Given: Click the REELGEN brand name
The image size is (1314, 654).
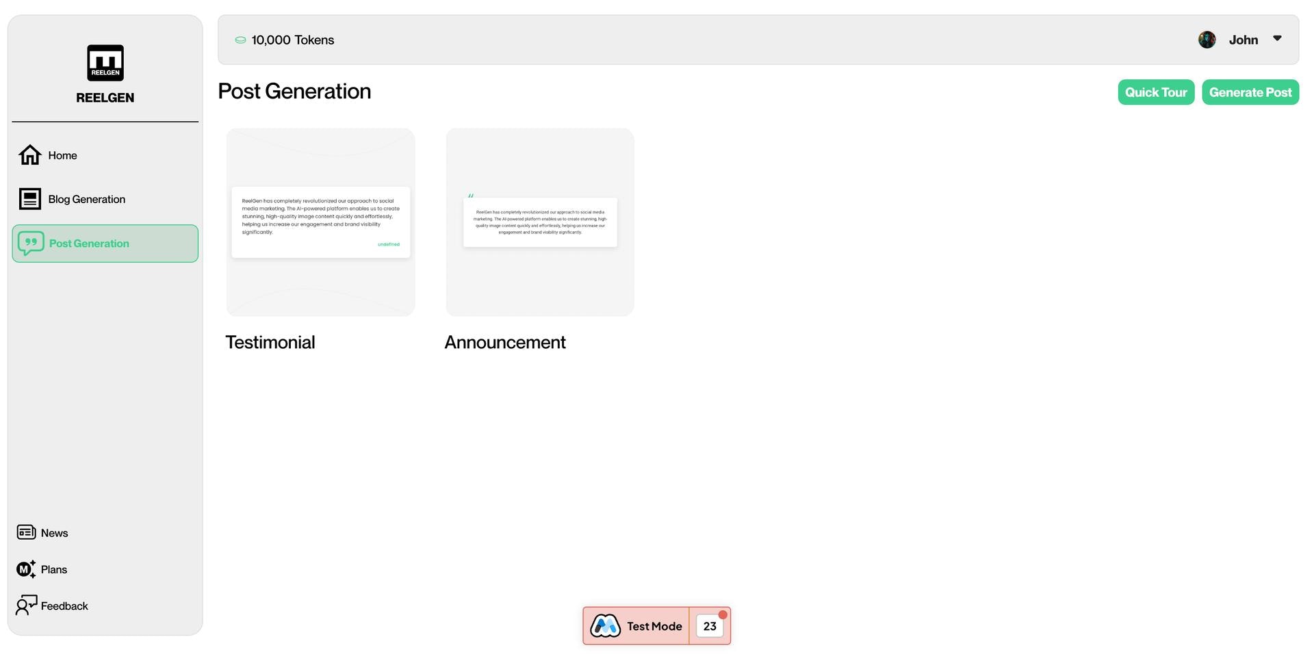Looking at the screenshot, I should coord(105,98).
